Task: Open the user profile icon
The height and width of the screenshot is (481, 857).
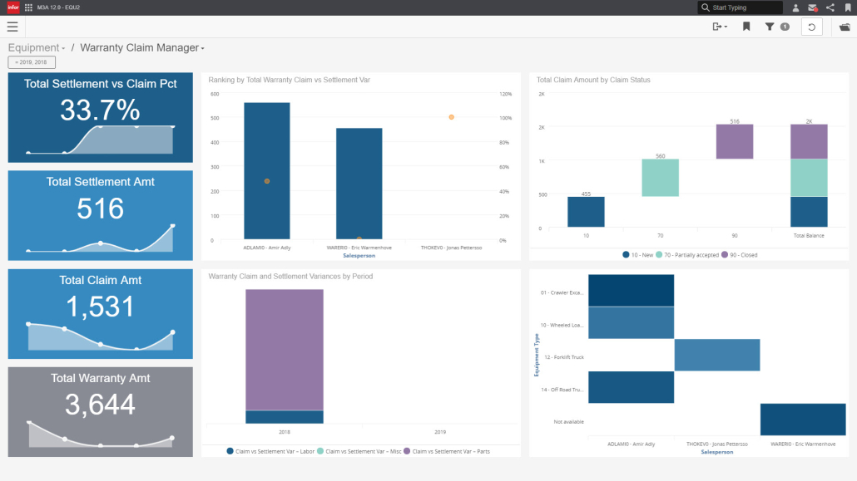Action: coord(795,7)
